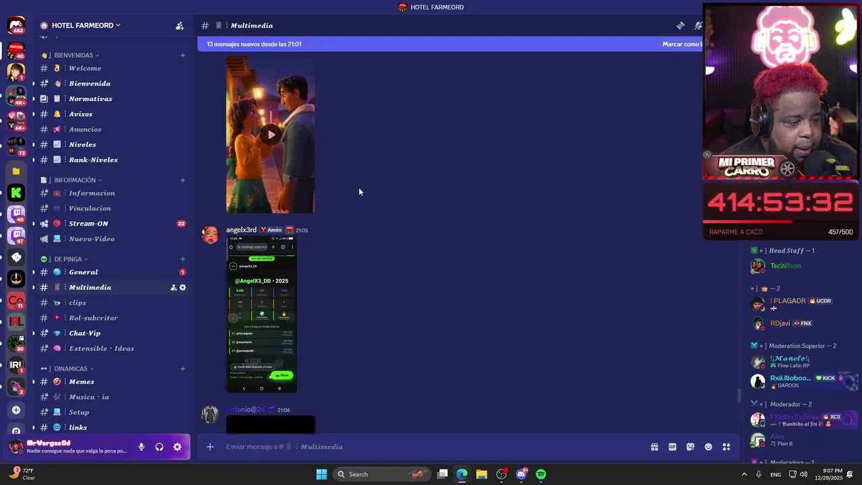Viewport: 862px width, 485px height.
Task: Click the Windows Start button
Action: click(322, 474)
